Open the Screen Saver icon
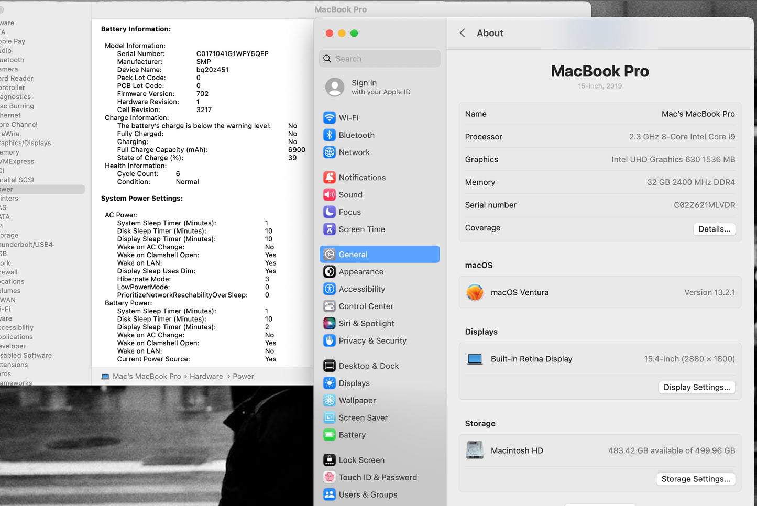757x506 pixels. [329, 418]
